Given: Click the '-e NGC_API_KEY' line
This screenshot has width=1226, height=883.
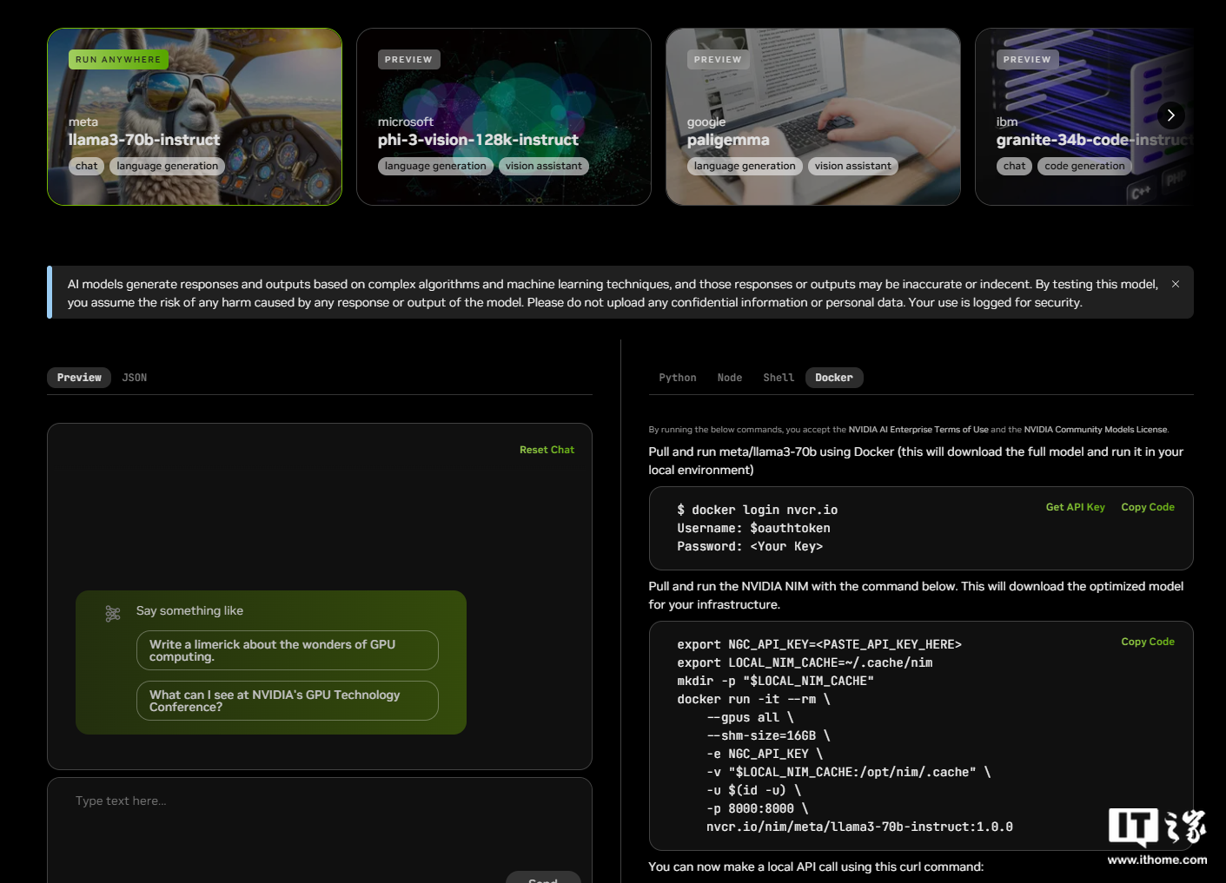Looking at the screenshot, I should (765, 754).
